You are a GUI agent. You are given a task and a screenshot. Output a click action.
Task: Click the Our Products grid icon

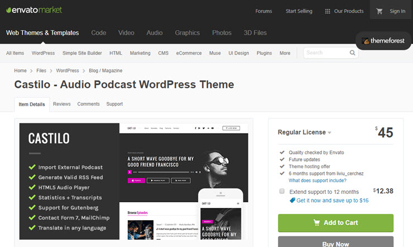click(328, 11)
